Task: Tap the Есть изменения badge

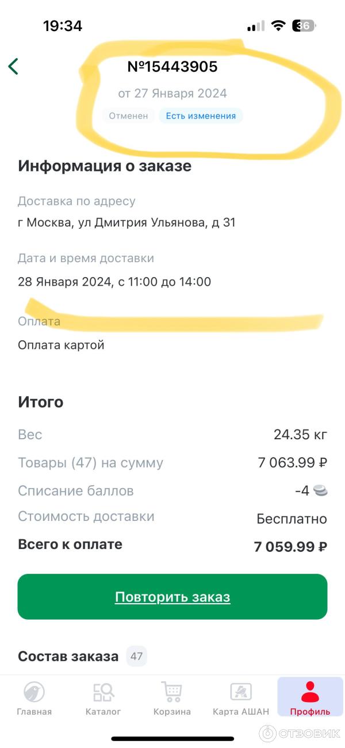Action: tap(201, 116)
